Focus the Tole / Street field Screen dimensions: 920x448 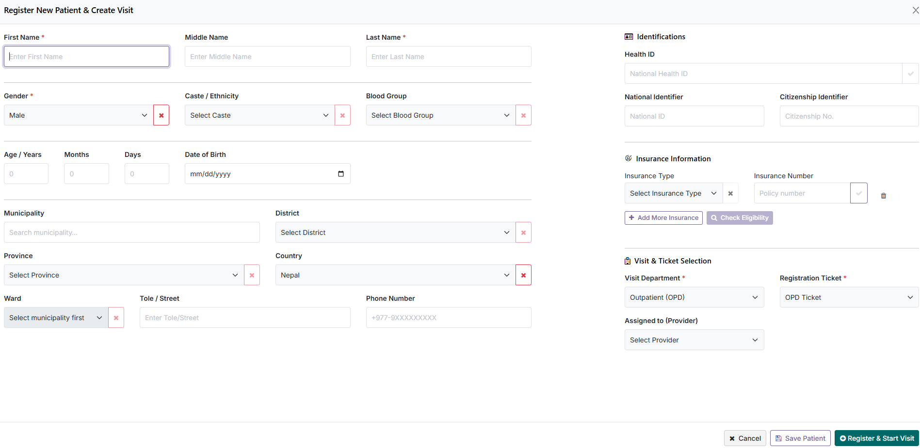pyautogui.click(x=245, y=318)
